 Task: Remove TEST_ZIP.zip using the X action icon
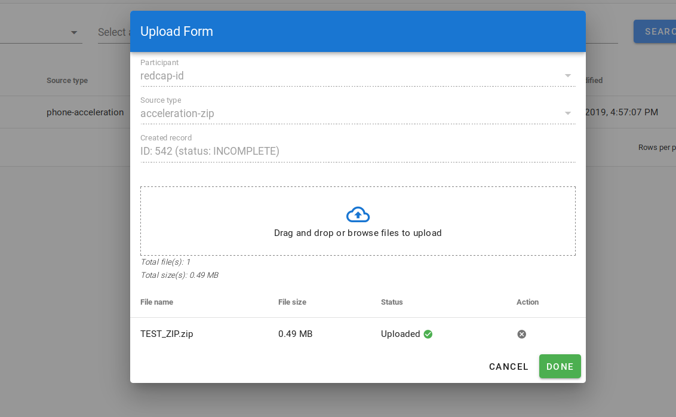pos(521,334)
